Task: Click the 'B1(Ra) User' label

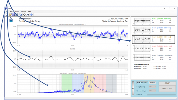Action: point(157,68)
